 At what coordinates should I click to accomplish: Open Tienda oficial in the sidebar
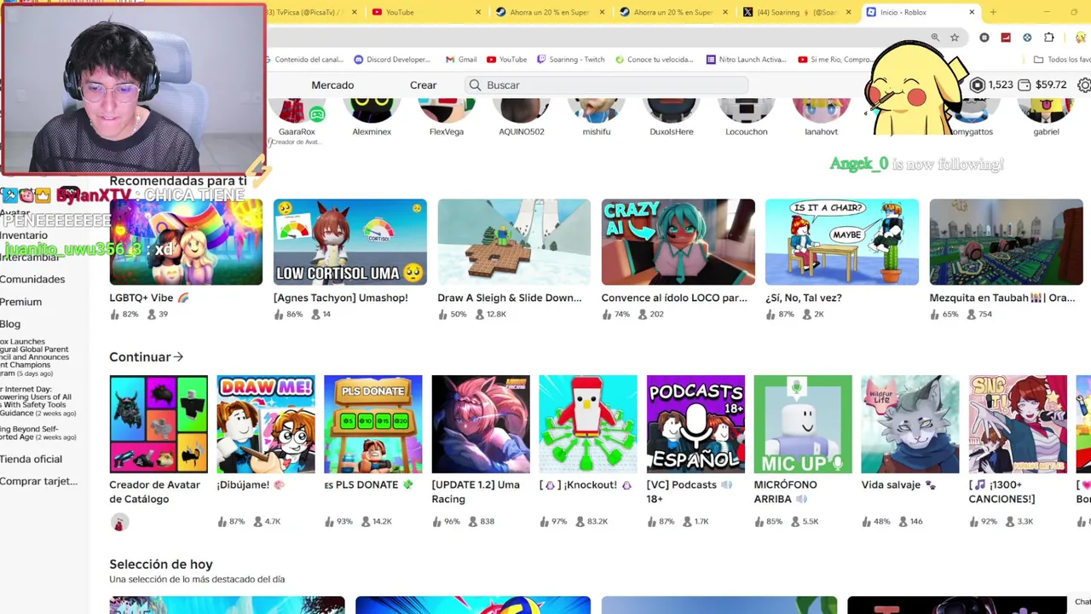(x=31, y=459)
